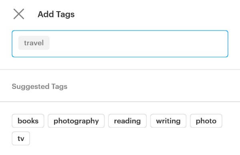Select the travel tag chip
This screenshot has height=155, width=240.
(34, 43)
